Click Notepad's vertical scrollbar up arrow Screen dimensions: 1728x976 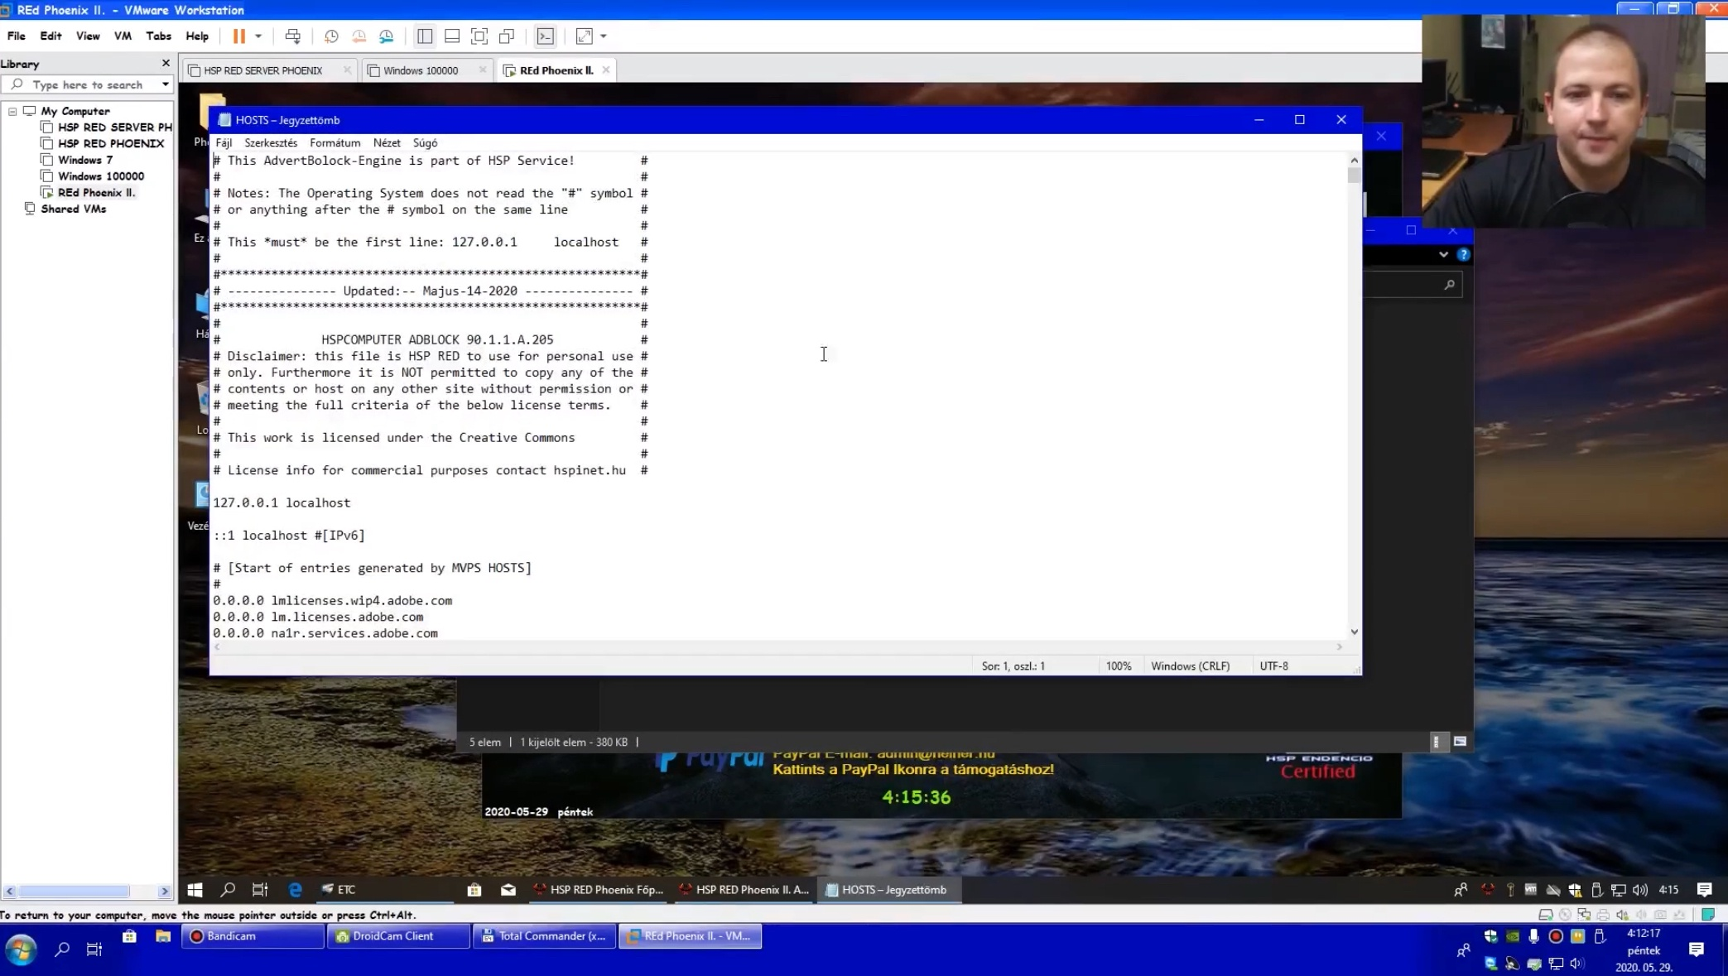1354,160
